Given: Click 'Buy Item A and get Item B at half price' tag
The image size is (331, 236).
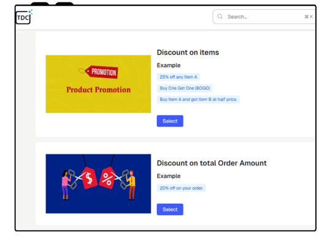Looking at the screenshot, I should click(198, 100).
